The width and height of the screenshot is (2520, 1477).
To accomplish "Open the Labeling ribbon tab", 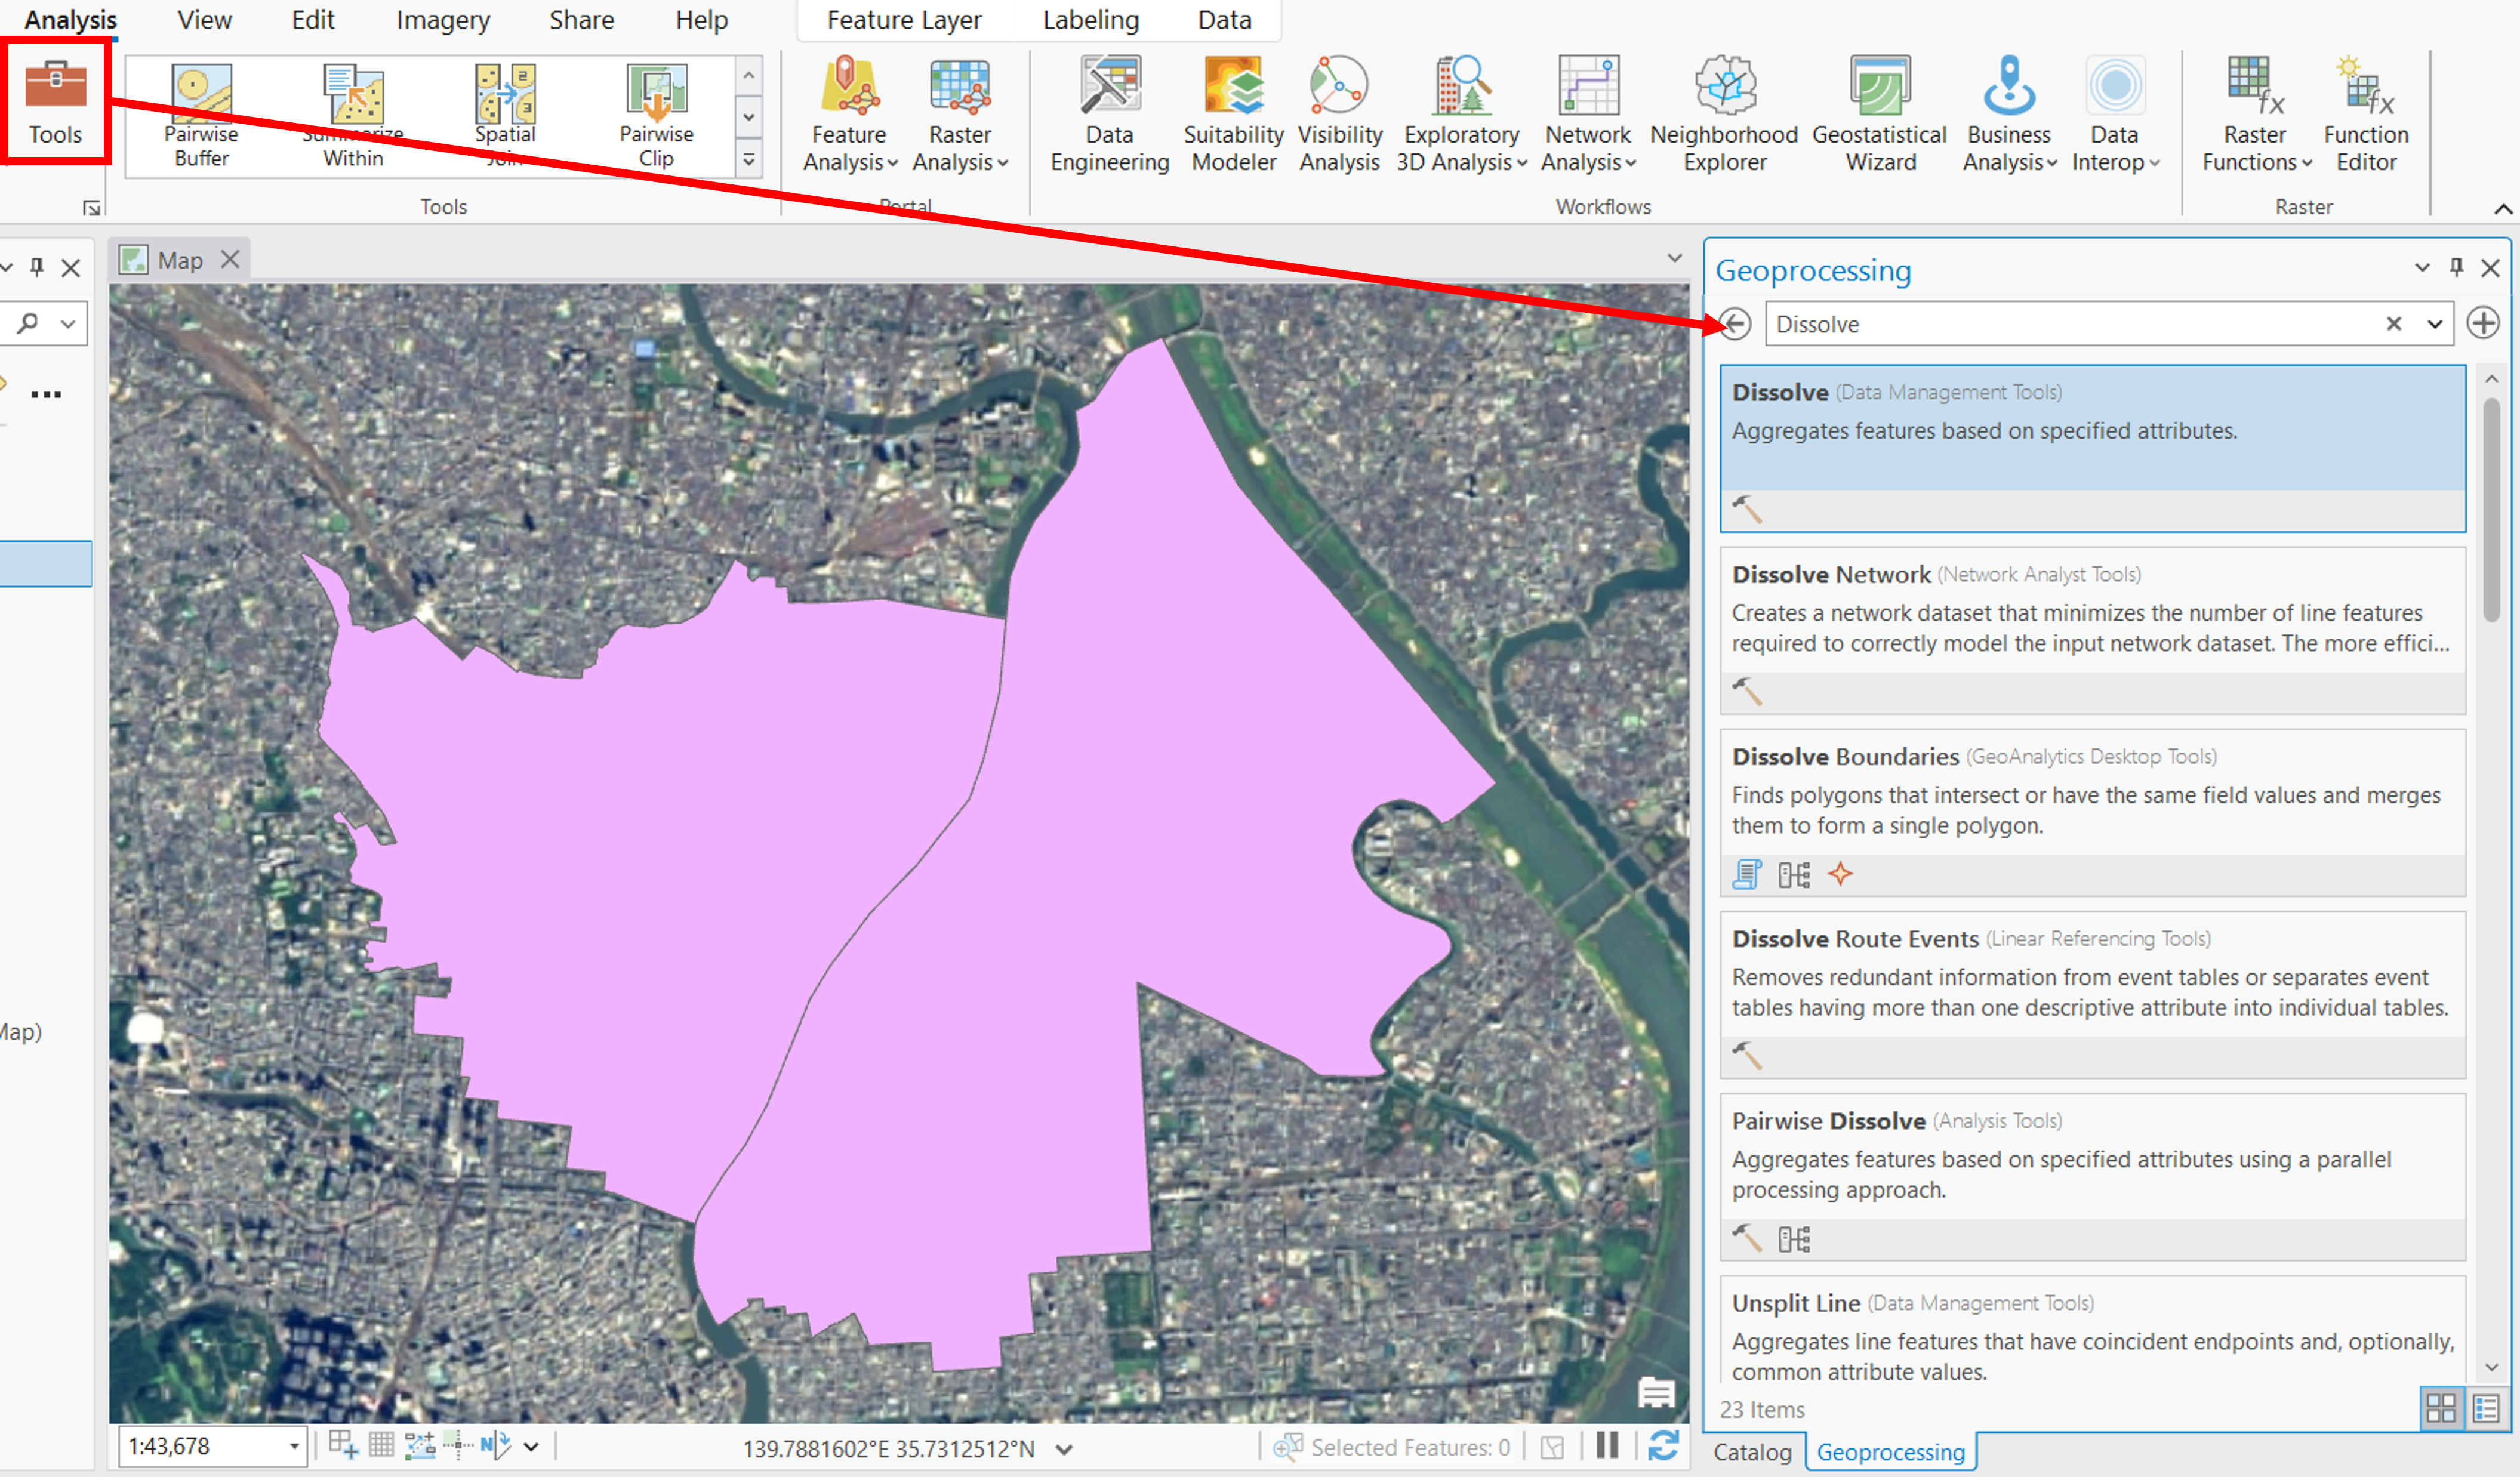I will (x=1091, y=20).
